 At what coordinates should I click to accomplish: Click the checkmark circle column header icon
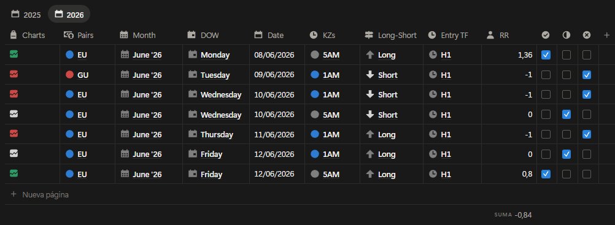546,35
